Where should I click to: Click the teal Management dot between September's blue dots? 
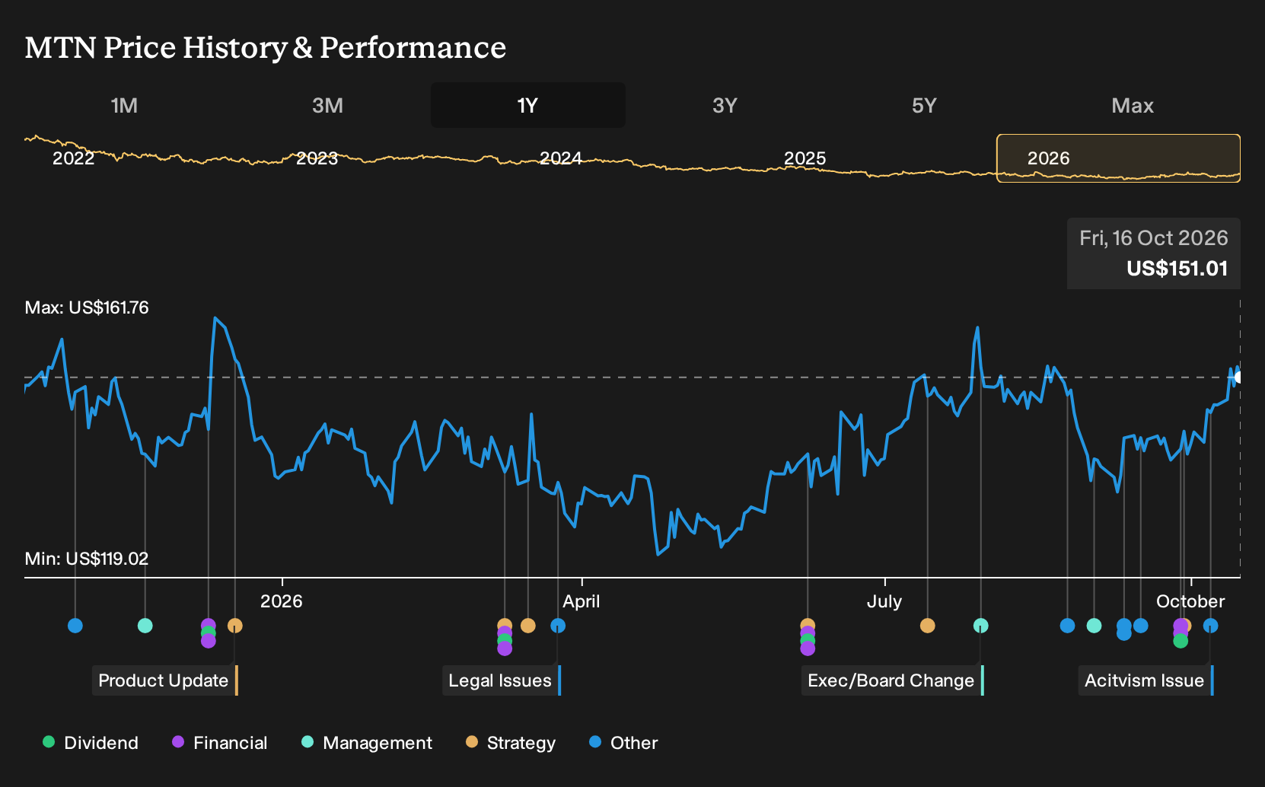pyautogui.click(x=1094, y=626)
